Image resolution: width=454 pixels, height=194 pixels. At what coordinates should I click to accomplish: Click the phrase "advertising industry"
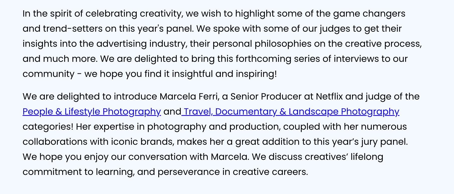pos(141,44)
